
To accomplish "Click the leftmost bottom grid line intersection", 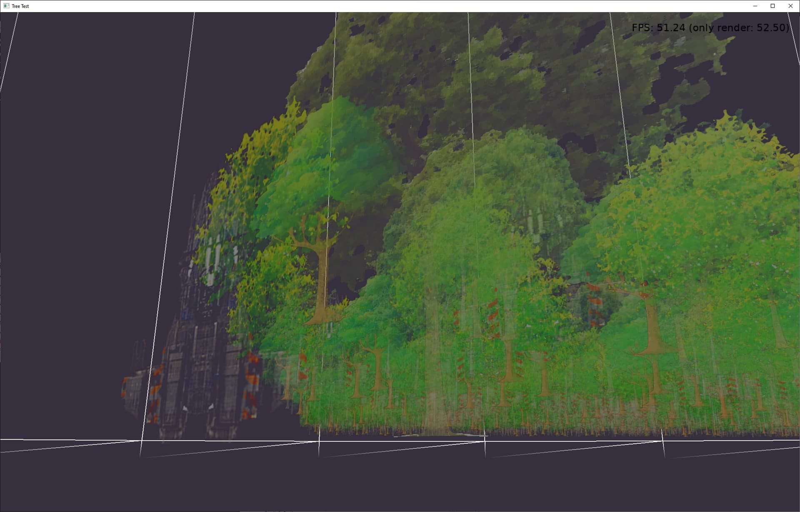I will 142,440.
